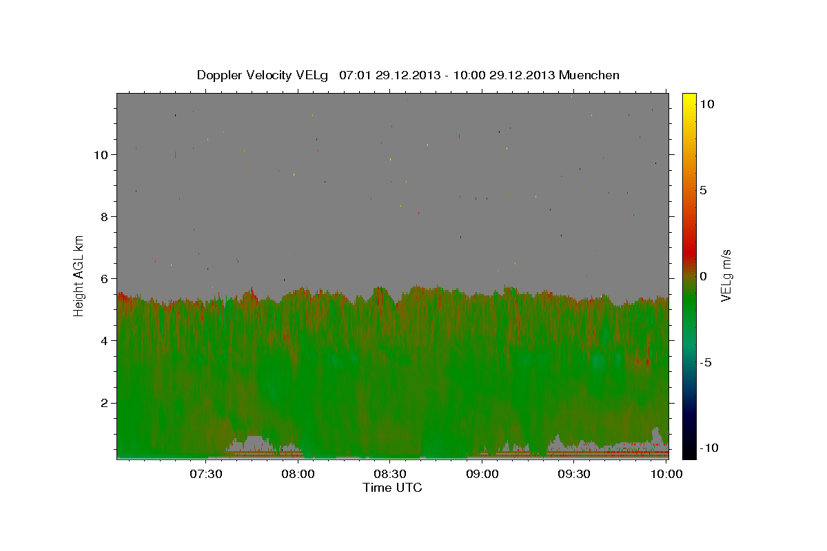Click the yellow top of the colorbar
The height and width of the screenshot is (551, 827).
(689, 100)
